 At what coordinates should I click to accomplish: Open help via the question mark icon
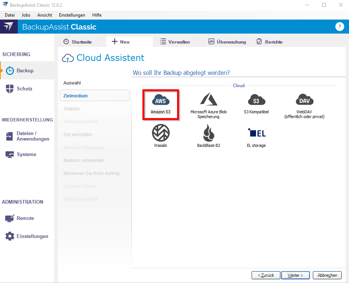[x=339, y=27]
